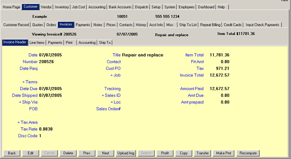Open the Acct Info tab
This screenshot has height=159, width=291.
156,25
